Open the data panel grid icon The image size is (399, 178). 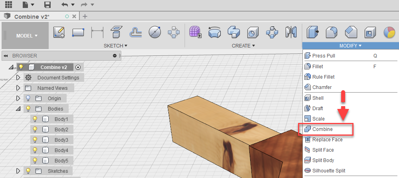tap(8, 4)
